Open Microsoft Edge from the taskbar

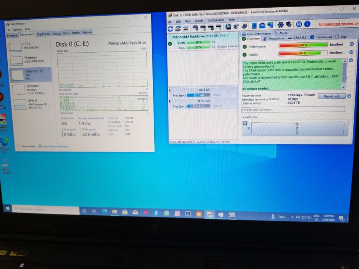pyautogui.click(x=104, y=211)
